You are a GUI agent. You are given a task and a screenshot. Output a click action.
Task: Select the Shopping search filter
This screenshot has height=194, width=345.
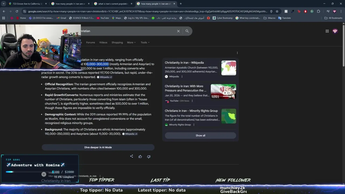[117, 42]
